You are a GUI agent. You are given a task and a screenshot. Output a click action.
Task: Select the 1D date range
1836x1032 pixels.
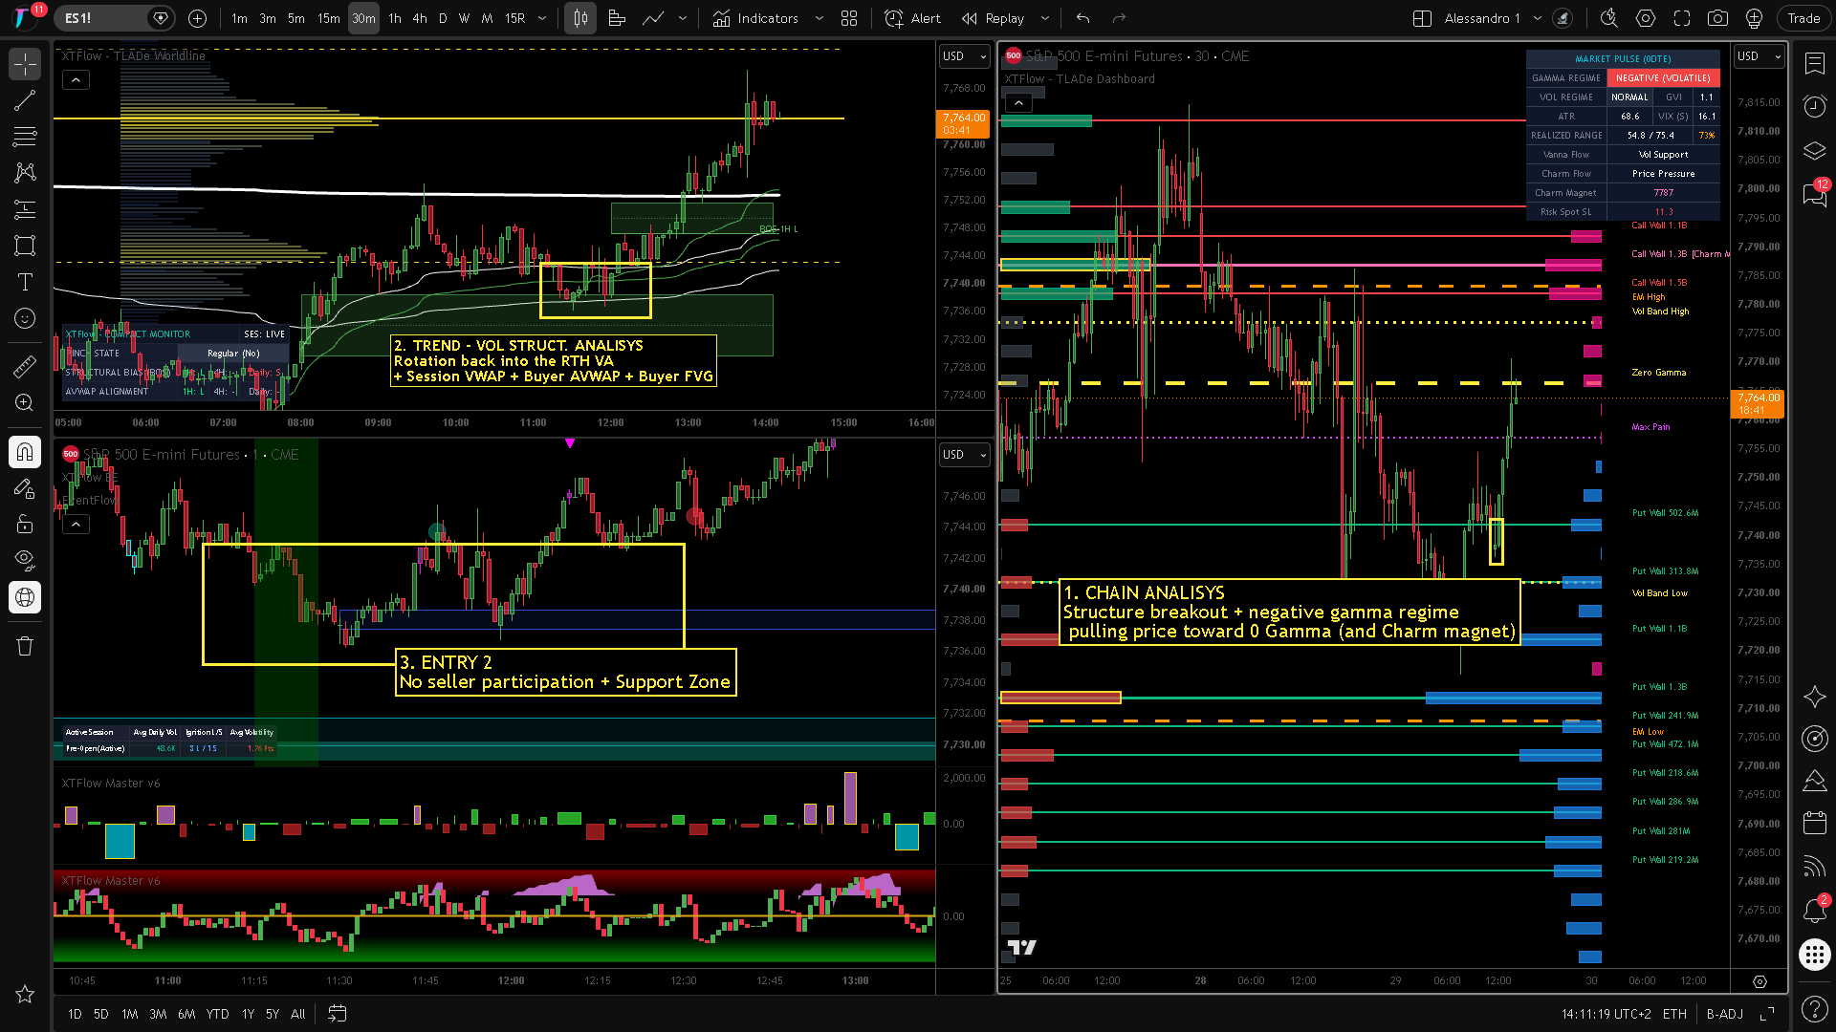click(75, 1014)
